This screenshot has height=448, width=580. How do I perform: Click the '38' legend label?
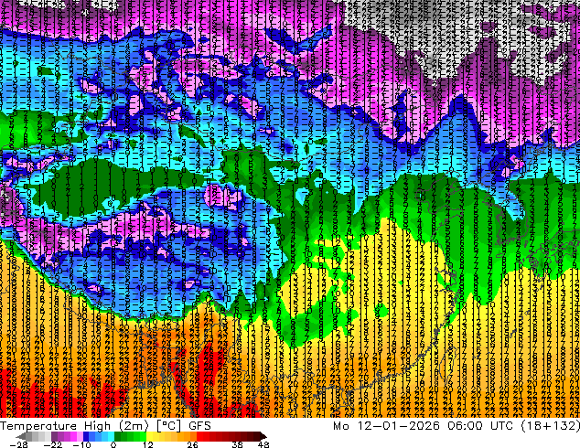point(238,444)
